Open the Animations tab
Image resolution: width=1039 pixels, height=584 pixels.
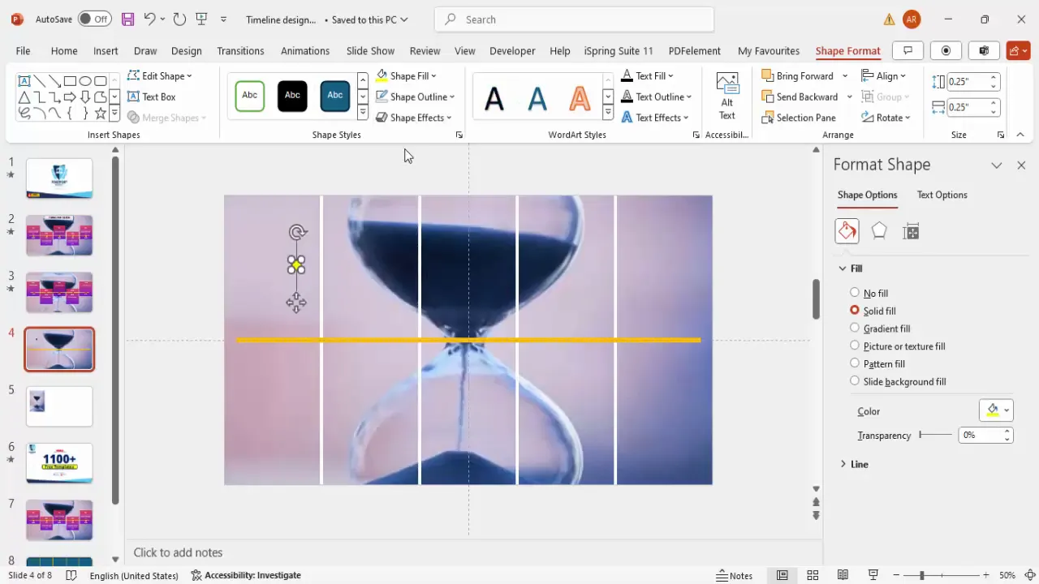pyautogui.click(x=305, y=50)
